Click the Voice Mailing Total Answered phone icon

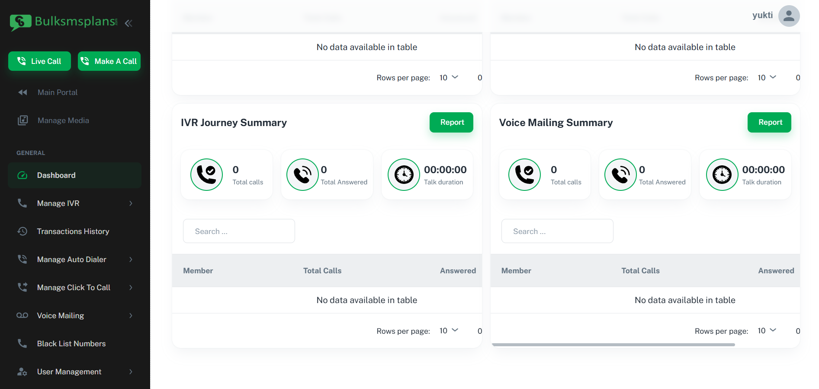pos(620,175)
